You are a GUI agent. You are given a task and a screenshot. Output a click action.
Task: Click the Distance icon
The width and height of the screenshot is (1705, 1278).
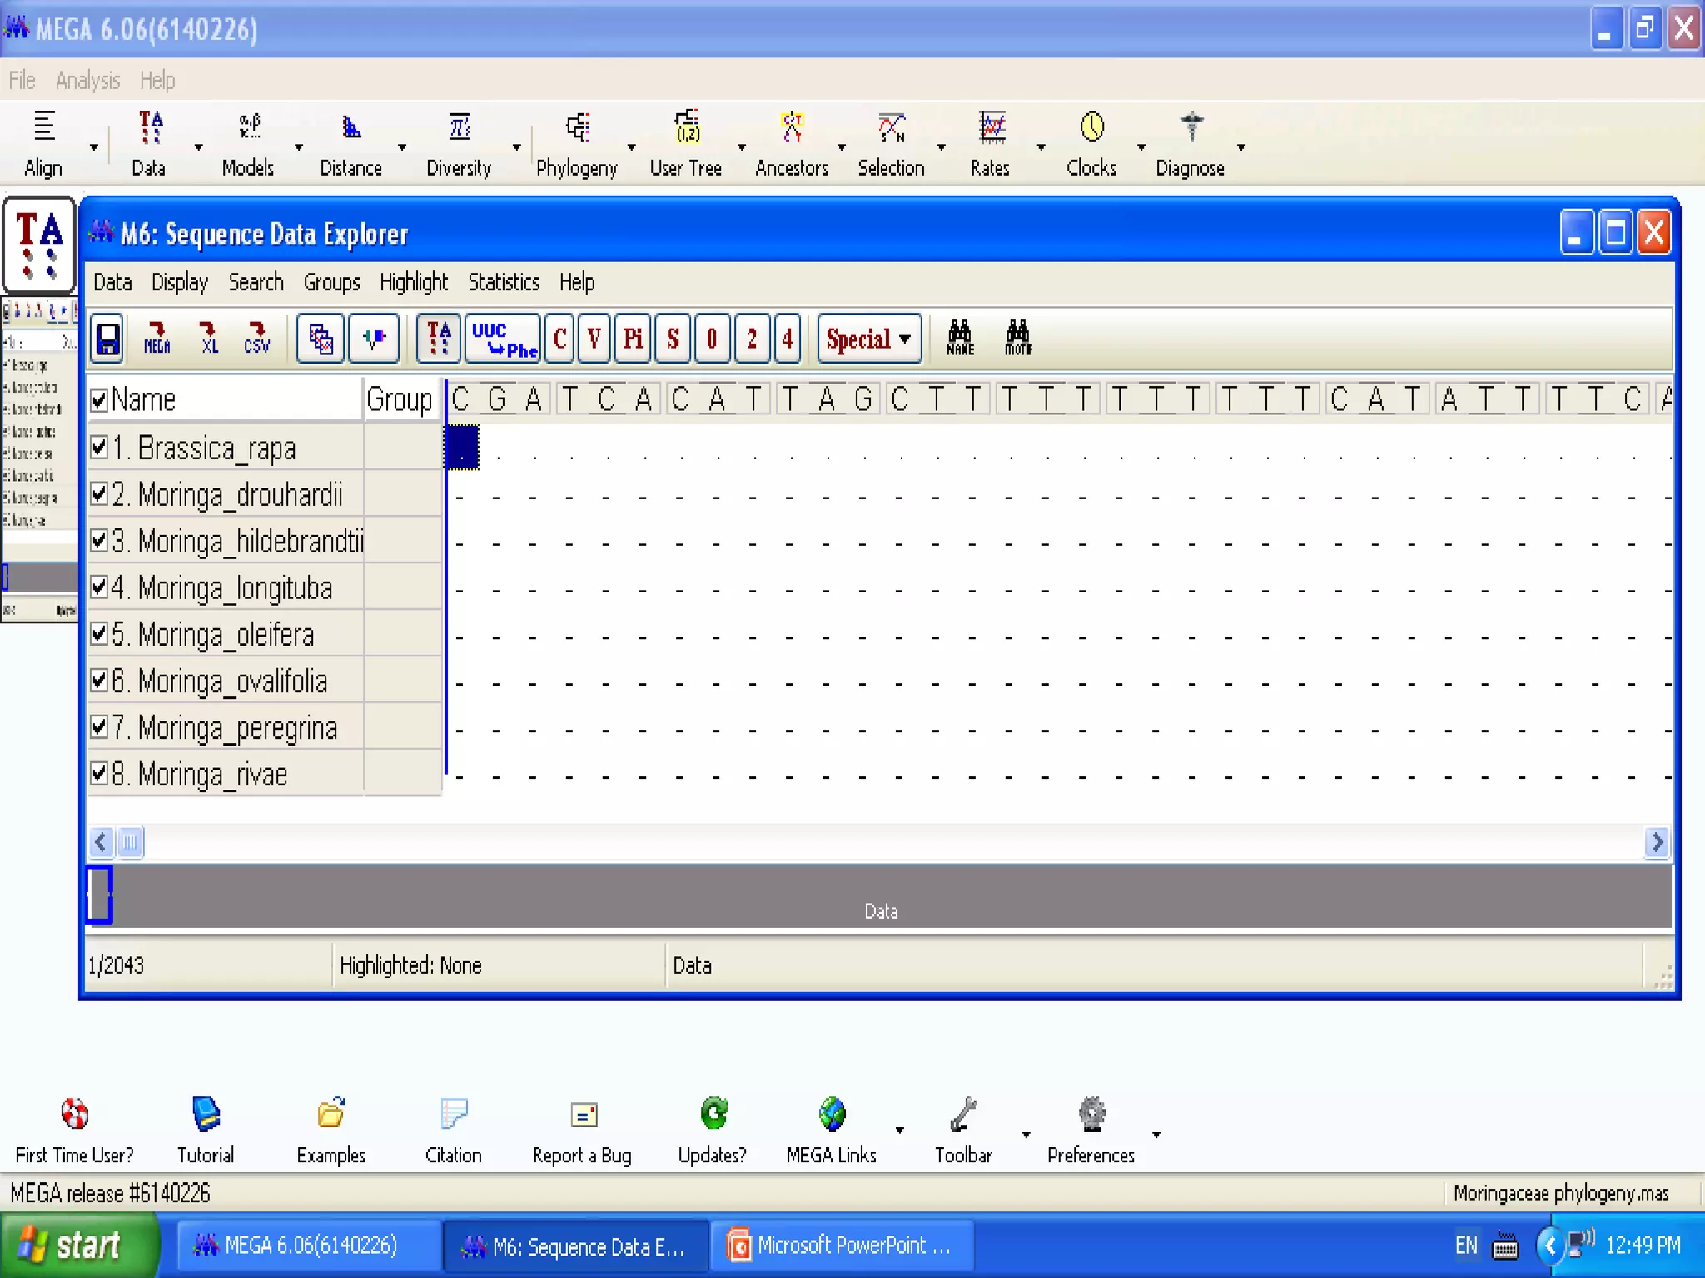point(351,127)
